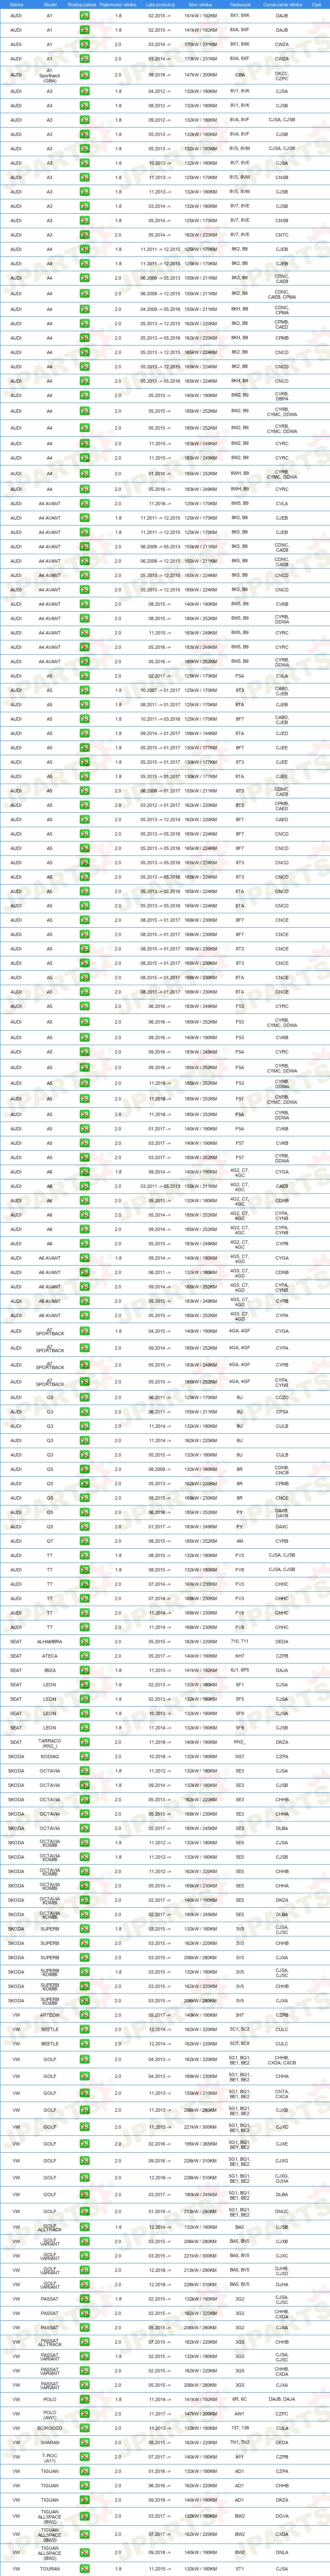Click engine code 'DGVA' cell
Viewport: 330px width, 2576px height.
point(282,2517)
